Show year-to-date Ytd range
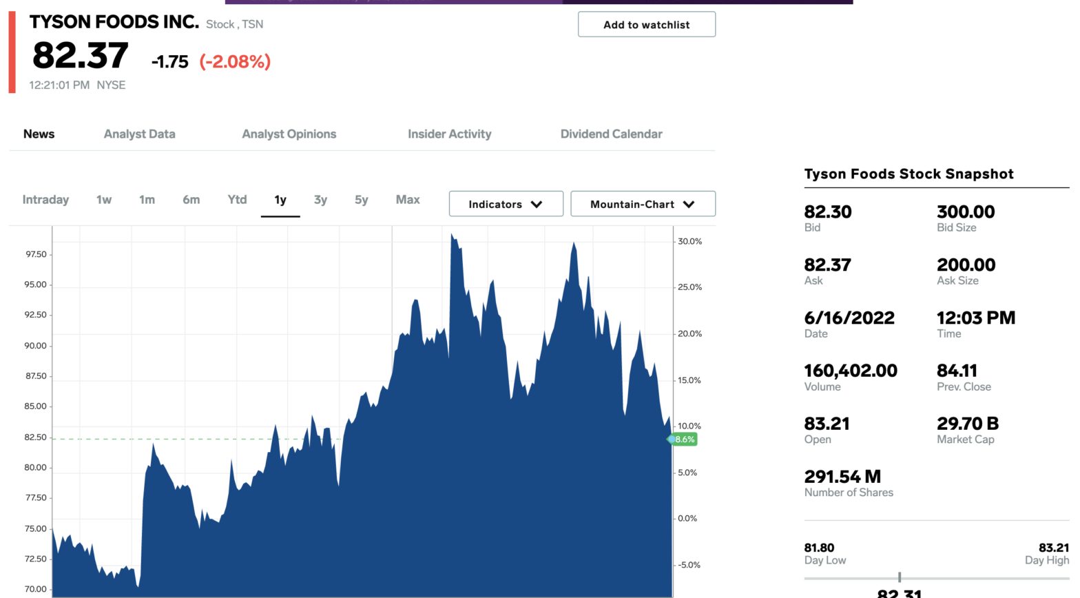 pyautogui.click(x=237, y=200)
